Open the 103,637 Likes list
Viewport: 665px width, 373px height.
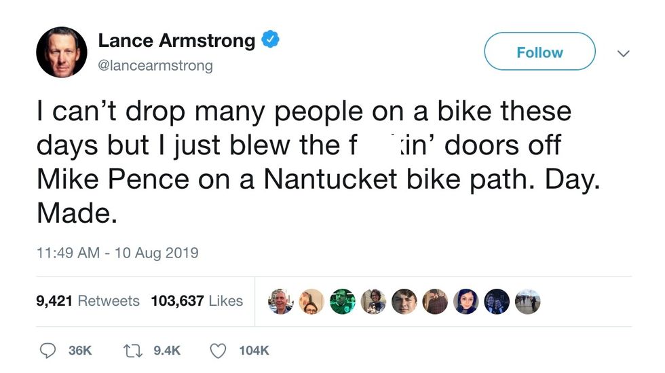(197, 300)
